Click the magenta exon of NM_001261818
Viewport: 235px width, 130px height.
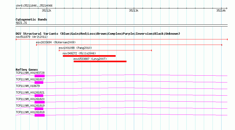(40, 115)
